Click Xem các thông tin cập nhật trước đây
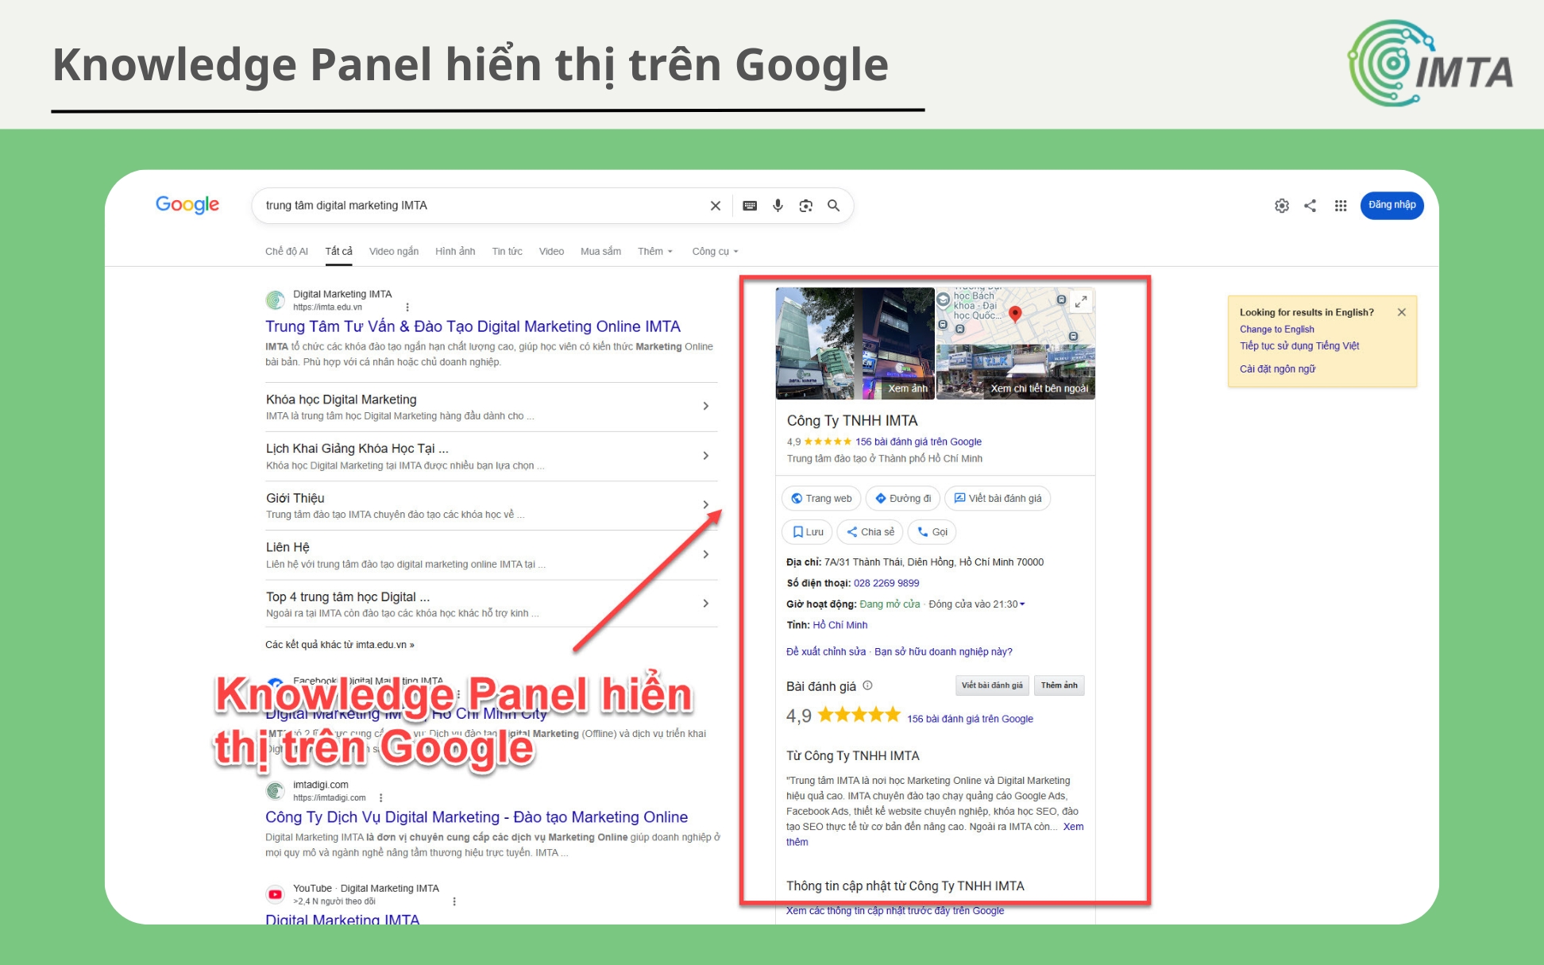The height and width of the screenshot is (965, 1544). coord(895,911)
